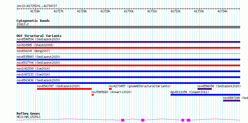The image size is (248, 123).
Task: Click the 41729k ruler tick label
Action: (106, 11)
